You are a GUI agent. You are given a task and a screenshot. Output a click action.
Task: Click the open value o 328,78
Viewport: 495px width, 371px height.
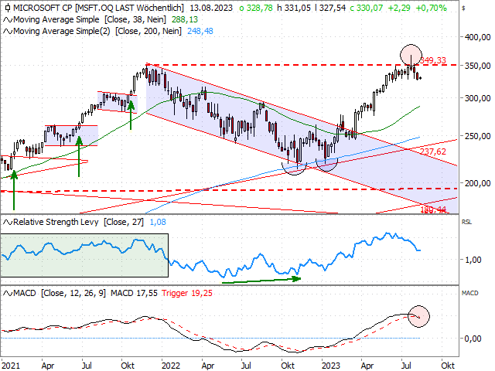pos(256,8)
